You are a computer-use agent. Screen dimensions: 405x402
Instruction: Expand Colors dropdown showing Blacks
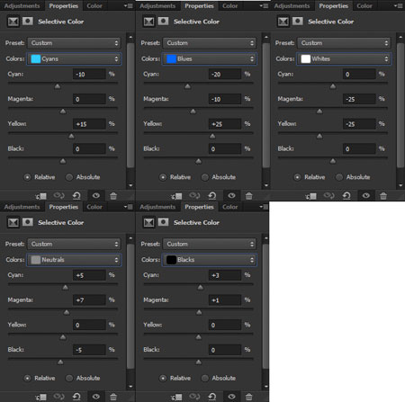210,260
